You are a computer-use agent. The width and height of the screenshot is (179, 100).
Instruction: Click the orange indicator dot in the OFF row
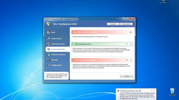tap(127, 60)
